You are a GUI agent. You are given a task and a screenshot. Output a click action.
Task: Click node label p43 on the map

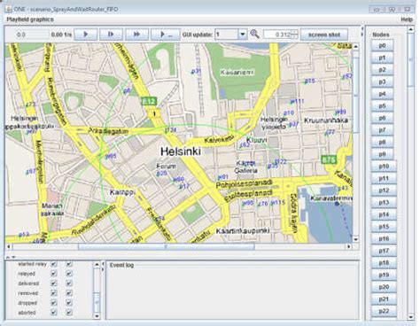pyautogui.click(x=343, y=188)
